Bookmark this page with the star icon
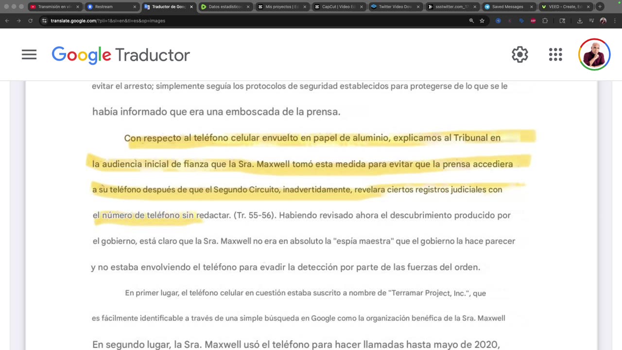The width and height of the screenshot is (622, 350). pos(482,21)
